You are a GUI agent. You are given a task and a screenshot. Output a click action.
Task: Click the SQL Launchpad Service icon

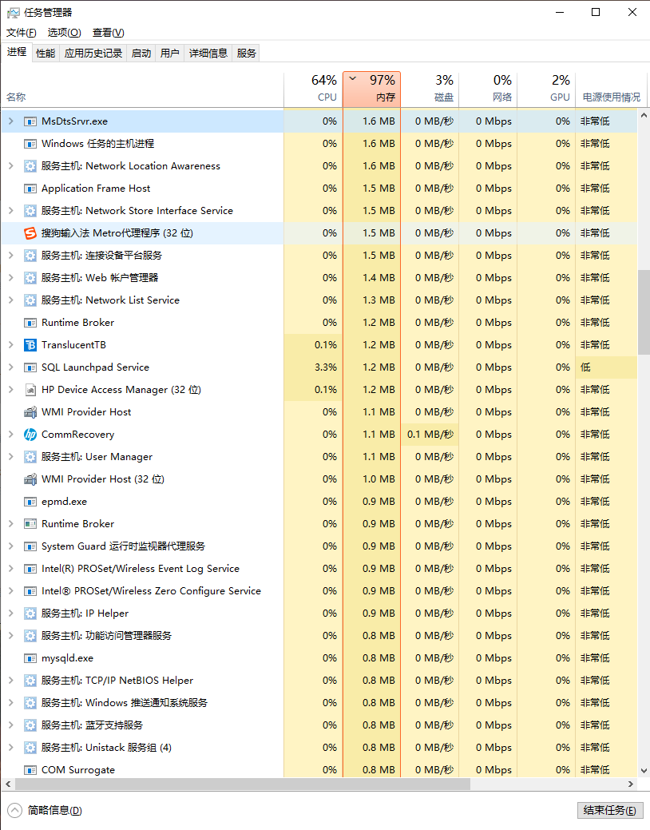pos(30,367)
